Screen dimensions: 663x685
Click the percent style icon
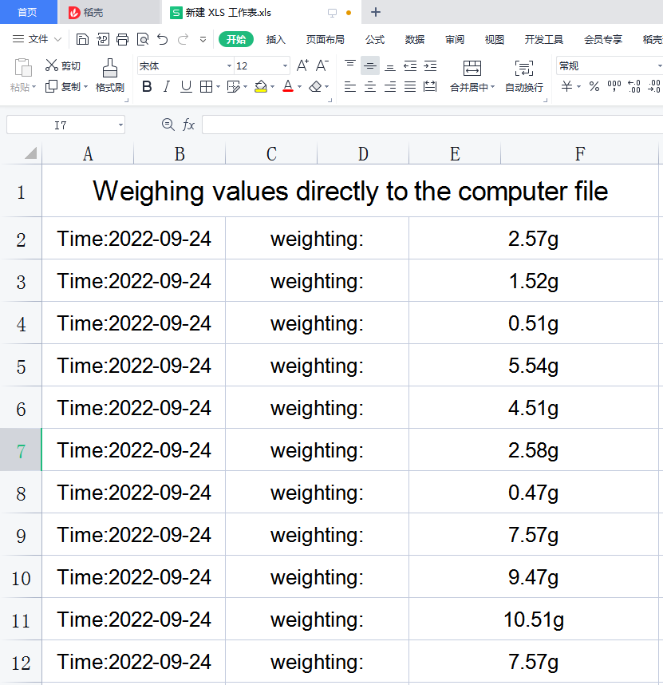(594, 87)
